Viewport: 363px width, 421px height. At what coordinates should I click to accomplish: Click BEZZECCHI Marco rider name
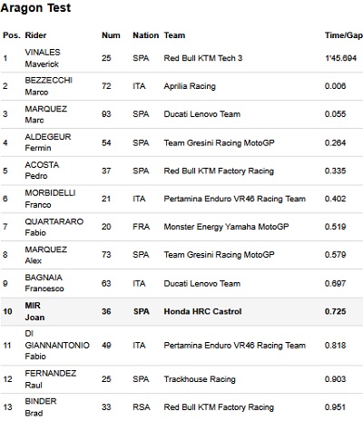(x=48, y=86)
